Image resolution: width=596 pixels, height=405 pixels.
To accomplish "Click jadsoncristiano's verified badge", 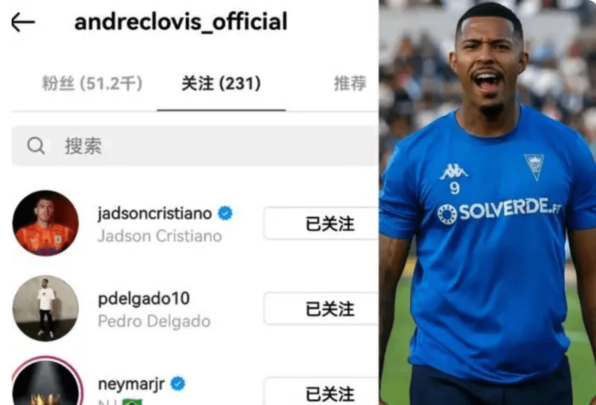I will tap(225, 214).
